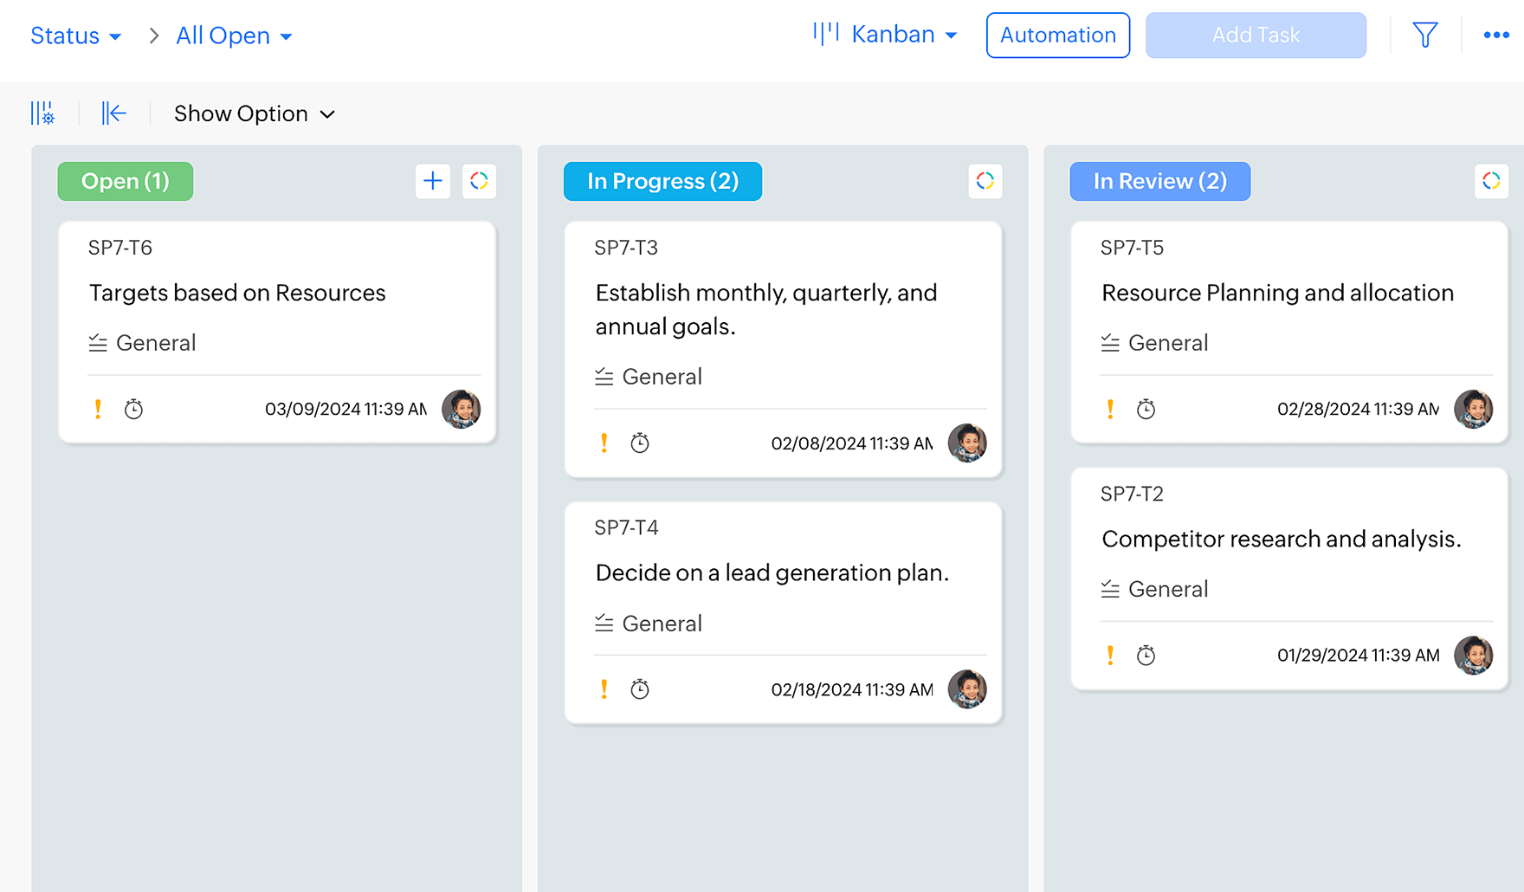Collapse all columns using the collapse icon
The width and height of the screenshot is (1524, 892).
coord(113,113)
